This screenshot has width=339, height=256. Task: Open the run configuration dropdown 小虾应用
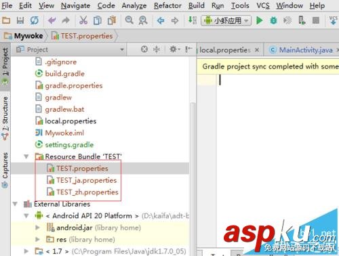226,20
